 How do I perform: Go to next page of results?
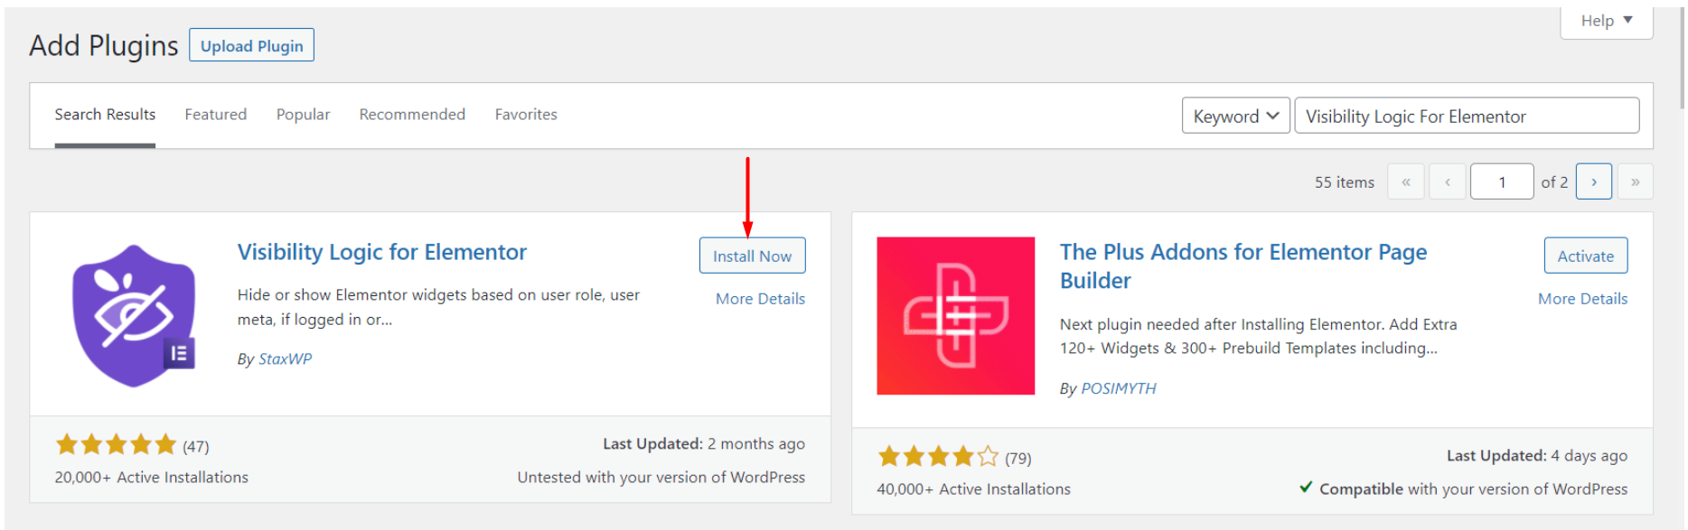1593,181
